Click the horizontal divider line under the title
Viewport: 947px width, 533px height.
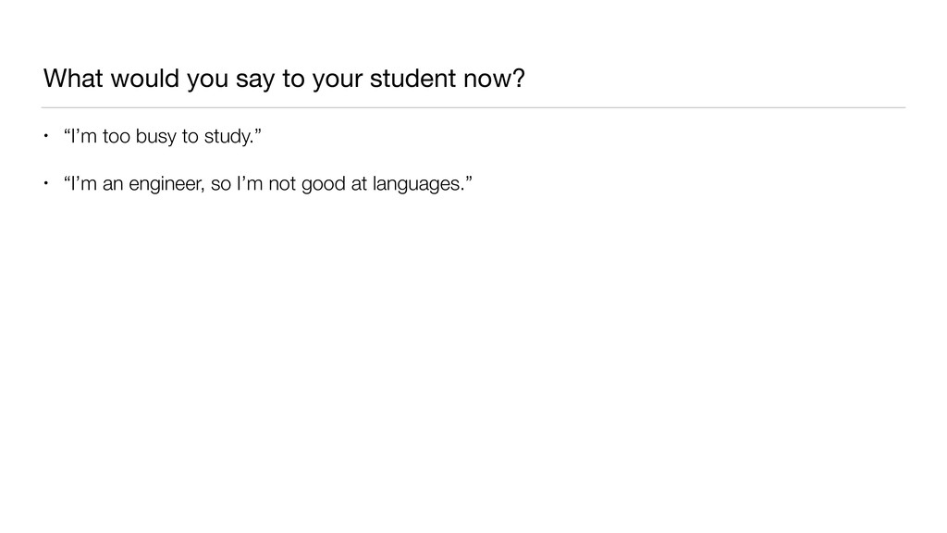(473, 107)
